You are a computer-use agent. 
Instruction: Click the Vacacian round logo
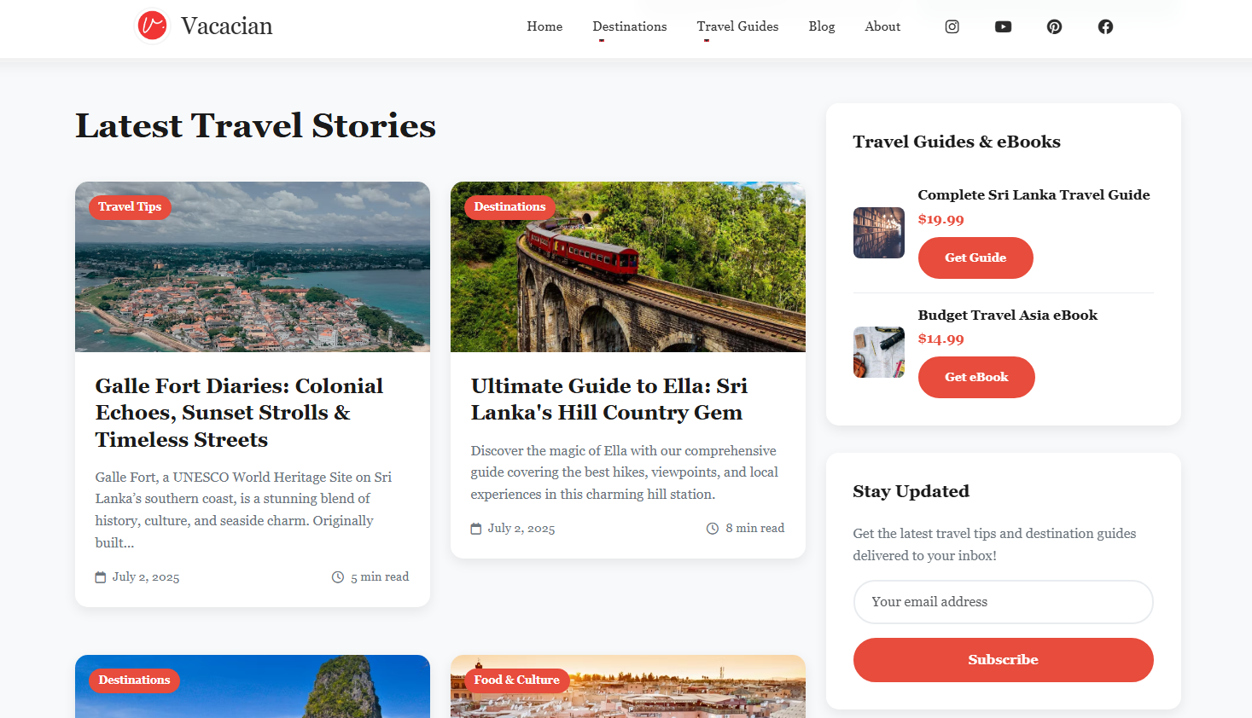153,26
